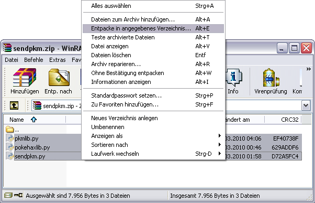The width and height of the screenshot is (315, 203).
Task: Choose Neues Verzeichnis anlegen
Action: tap(153, 118)
